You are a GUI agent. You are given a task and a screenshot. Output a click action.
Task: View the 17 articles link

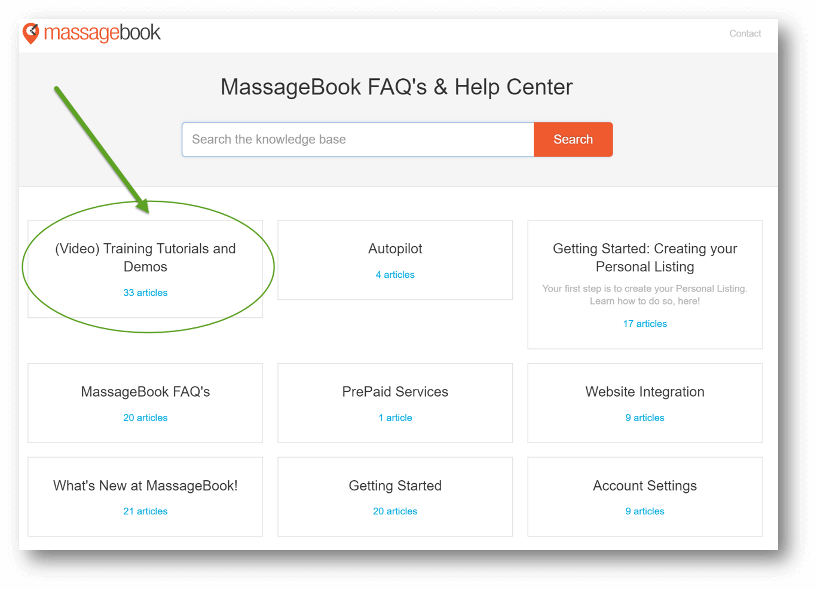click(x=645, y=324)
